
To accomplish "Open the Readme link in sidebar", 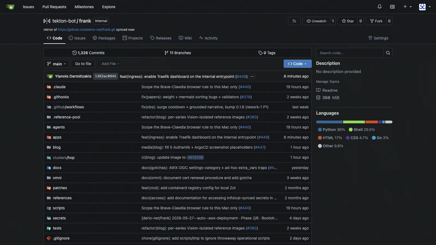I will (330, 90).
